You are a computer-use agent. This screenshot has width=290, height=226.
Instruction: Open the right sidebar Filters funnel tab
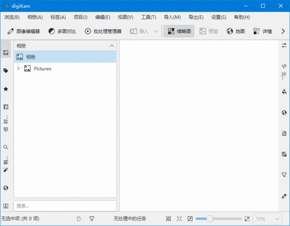point(284,174)
